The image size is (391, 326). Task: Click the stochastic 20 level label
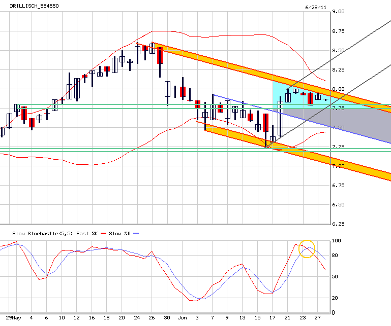335,298
